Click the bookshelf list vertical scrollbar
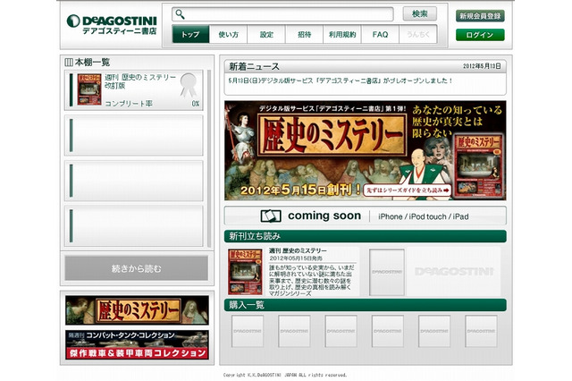Image resolution: width=572 pixels, height=381 pixels. click(209, 159)
